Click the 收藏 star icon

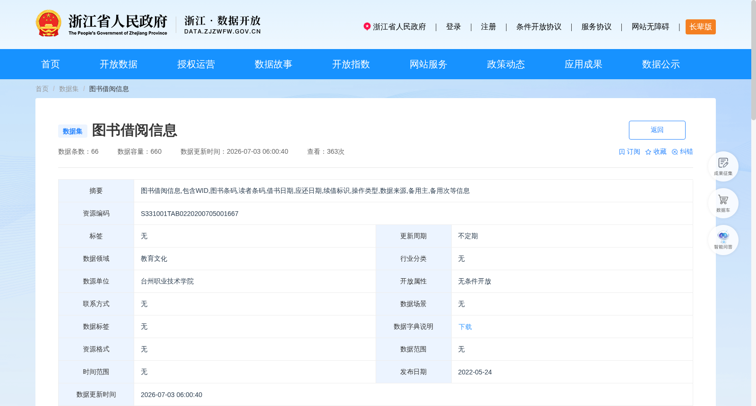coord(648,152)
